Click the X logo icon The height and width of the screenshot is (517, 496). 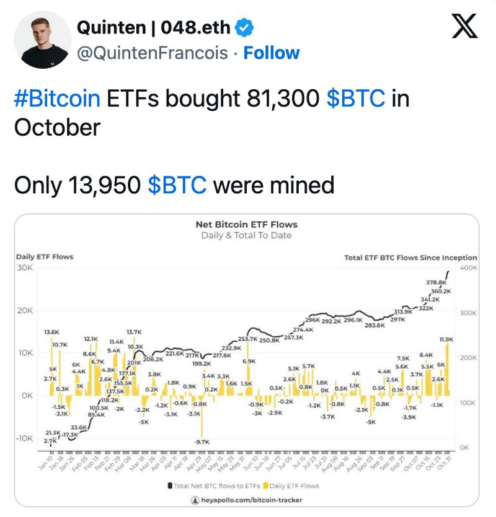coord(464,27)
